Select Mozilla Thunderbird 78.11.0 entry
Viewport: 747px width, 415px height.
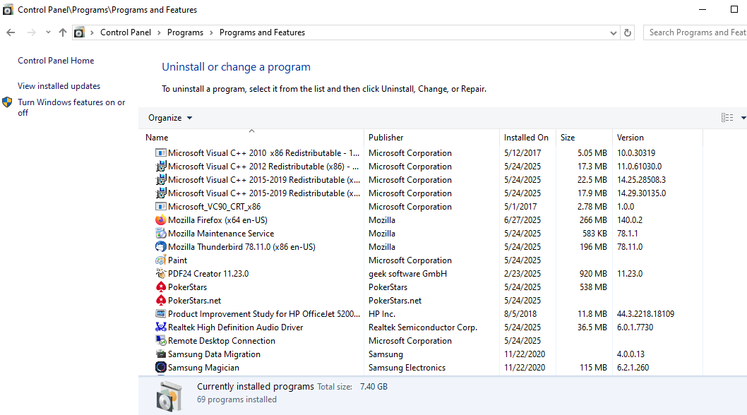241,247
